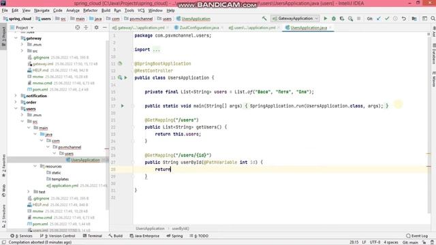436x245 pixels.
Task: Run GatewayApplication with the green play icon
Action: (326, 18)
